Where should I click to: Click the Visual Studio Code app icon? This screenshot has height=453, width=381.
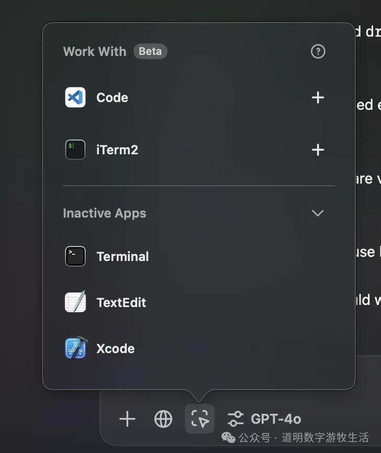[75, 97]
